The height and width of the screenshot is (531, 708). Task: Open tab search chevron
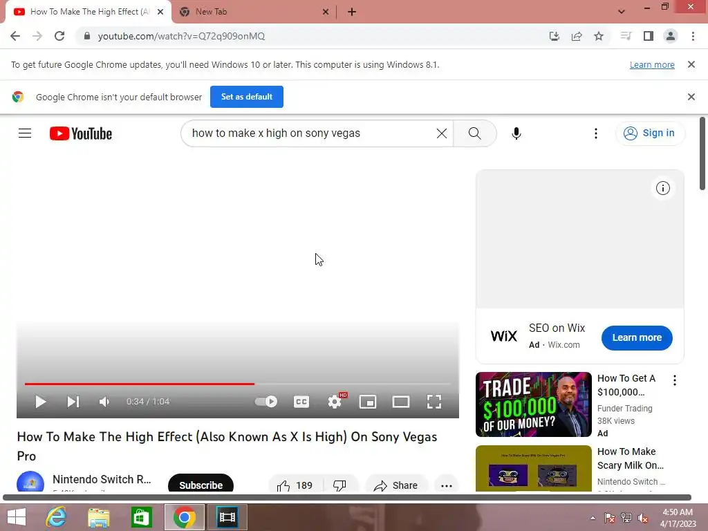tap(622, 12)
